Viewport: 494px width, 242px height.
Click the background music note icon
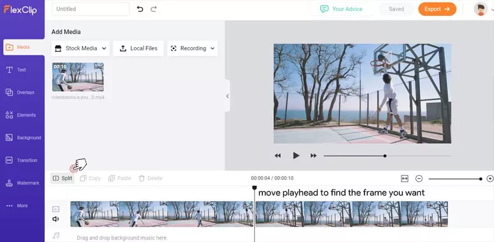click(56, 236)
